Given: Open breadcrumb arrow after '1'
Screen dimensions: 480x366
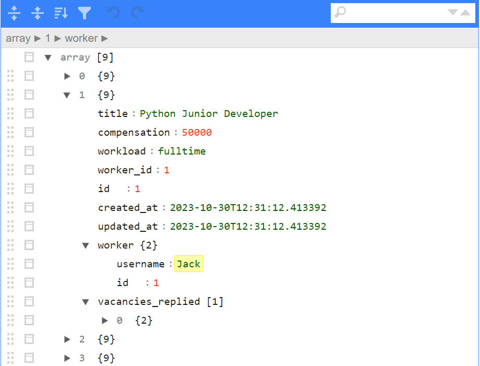Looking at the screenshot, I should (58, 39).
